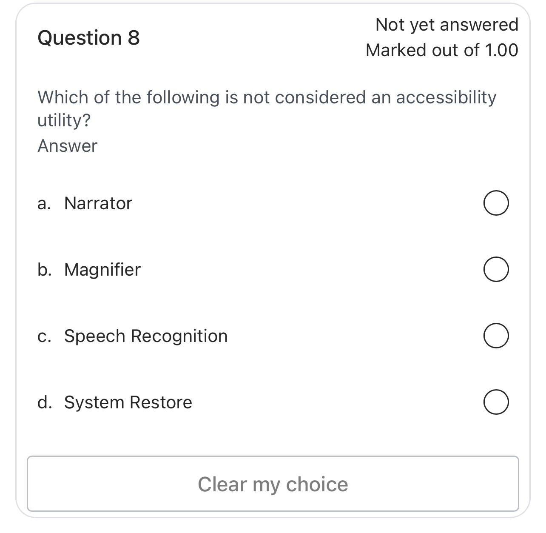
Task: Click the Clear my choice control
Action: point(273,484)
